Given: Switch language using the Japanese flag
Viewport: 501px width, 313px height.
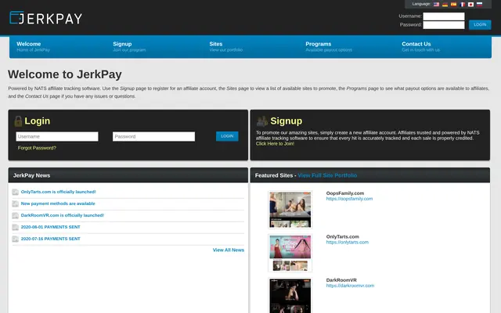Looking at the screenshot, I should (x=470, y=5).
